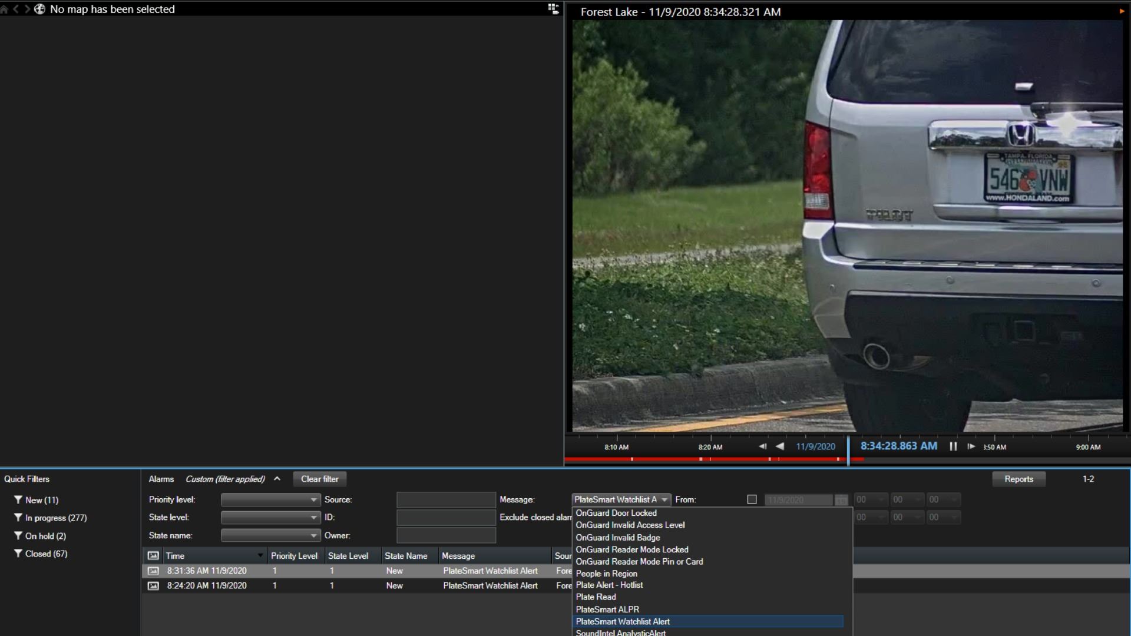The height and width of the screenshot is (636, 1131).
Task: Select PlateSmart Watchlist Alert option
Action: point(709,621)
